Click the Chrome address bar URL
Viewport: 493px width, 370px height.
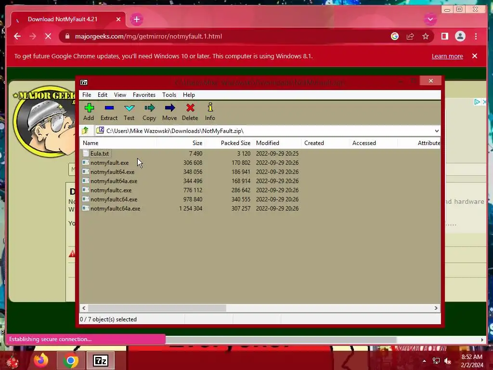coord(148,37)
